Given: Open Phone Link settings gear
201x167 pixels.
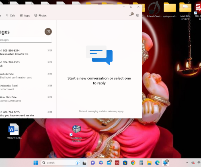Looking at the screenshot, I should tap(137, 15).
